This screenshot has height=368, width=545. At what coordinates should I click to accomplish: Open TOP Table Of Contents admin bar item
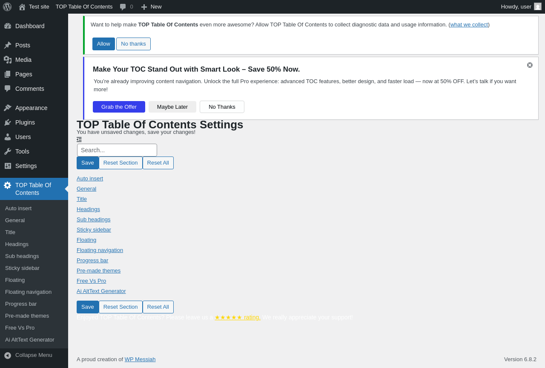pyautogui.click(x=84, y=7)
